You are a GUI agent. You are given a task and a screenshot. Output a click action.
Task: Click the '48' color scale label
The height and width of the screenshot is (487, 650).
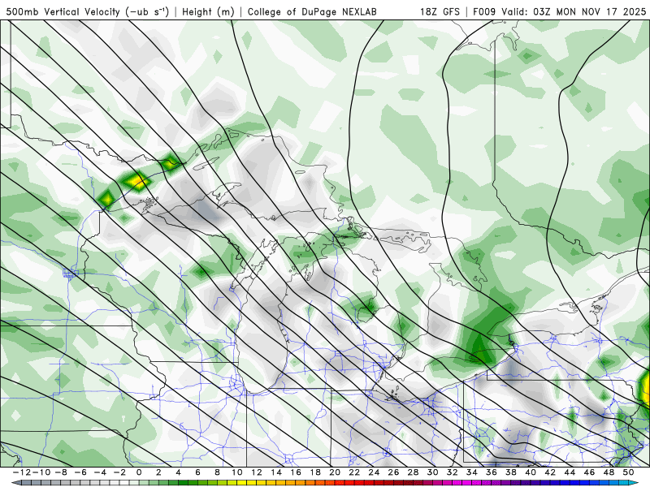[x=609, y=472]
